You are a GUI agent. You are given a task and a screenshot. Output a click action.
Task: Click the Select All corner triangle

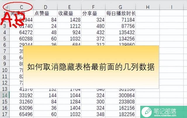pos(6,7)
